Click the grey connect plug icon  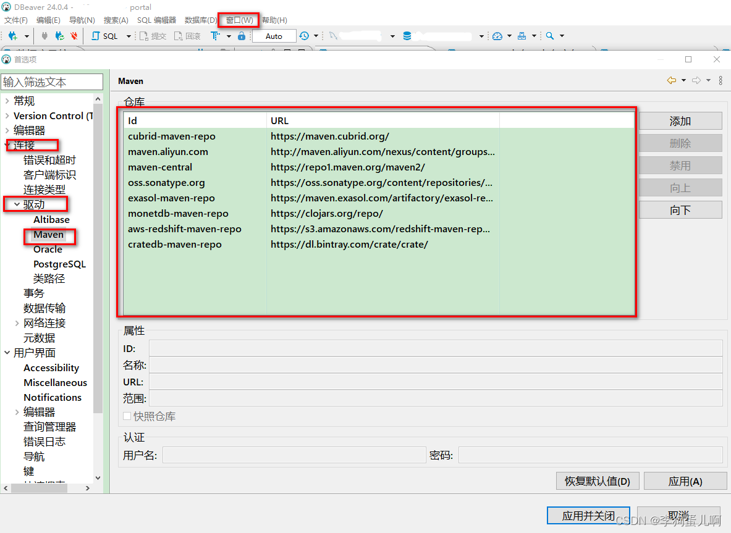tap(44, 36)
